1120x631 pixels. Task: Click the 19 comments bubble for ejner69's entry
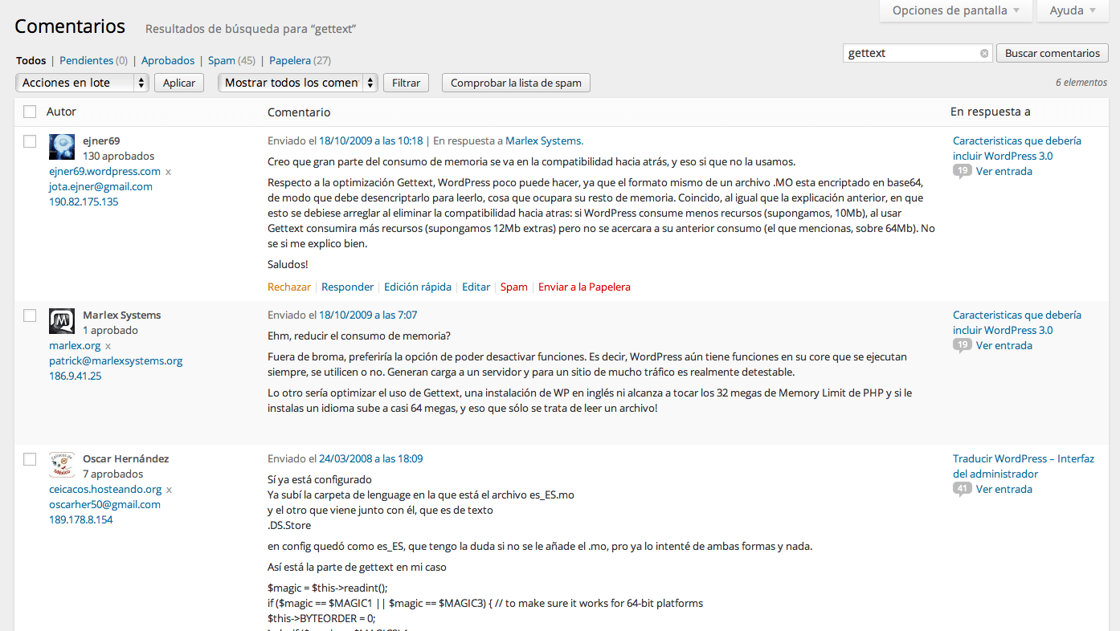[x=962, y=171]
